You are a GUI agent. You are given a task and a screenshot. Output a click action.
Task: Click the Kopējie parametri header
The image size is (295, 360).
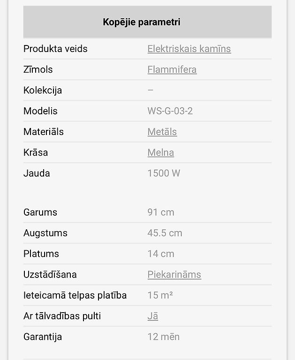(x=142, y=22)
